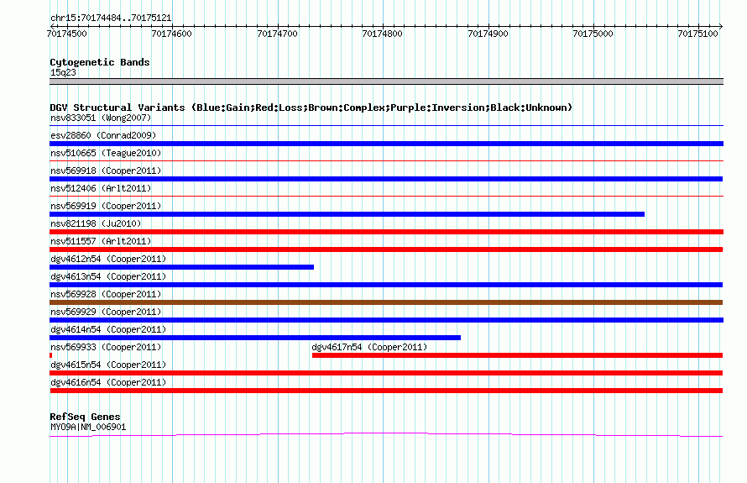Click the RefSeq Genes track heading
747x483 pixels.
(x=85, y=417)
